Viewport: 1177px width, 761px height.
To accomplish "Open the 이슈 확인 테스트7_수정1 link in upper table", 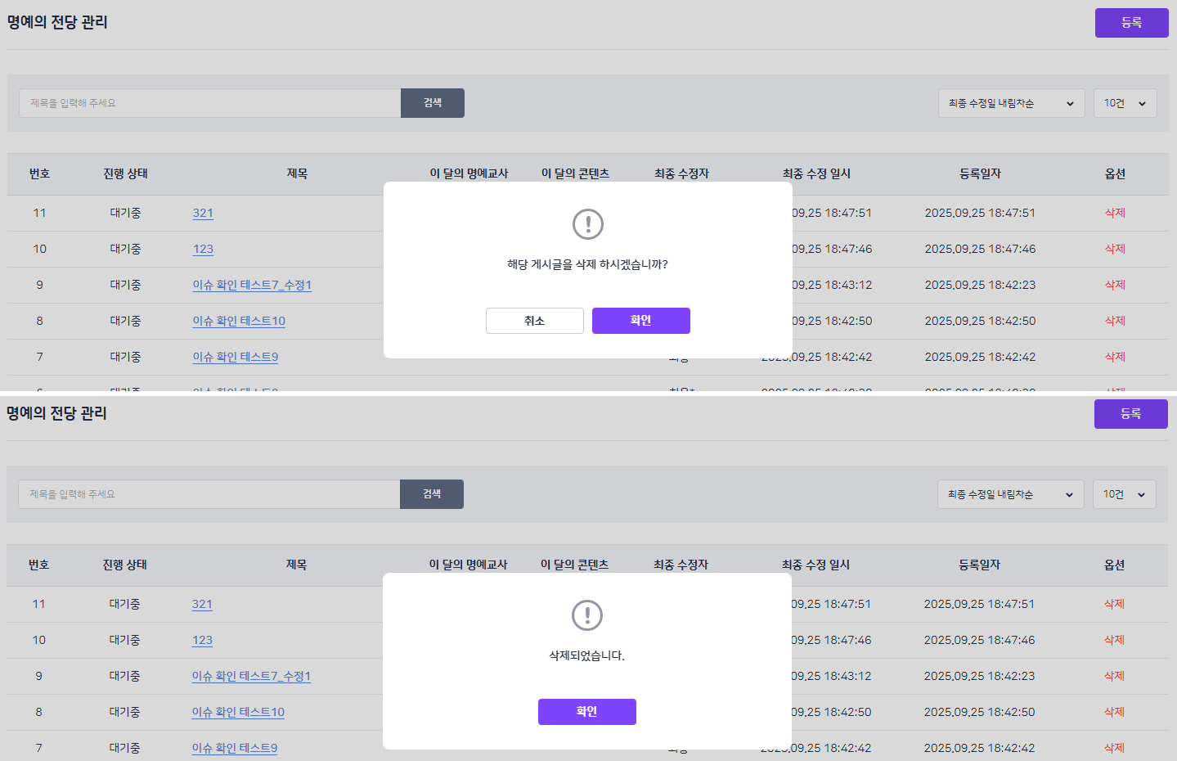I will 252,285.
